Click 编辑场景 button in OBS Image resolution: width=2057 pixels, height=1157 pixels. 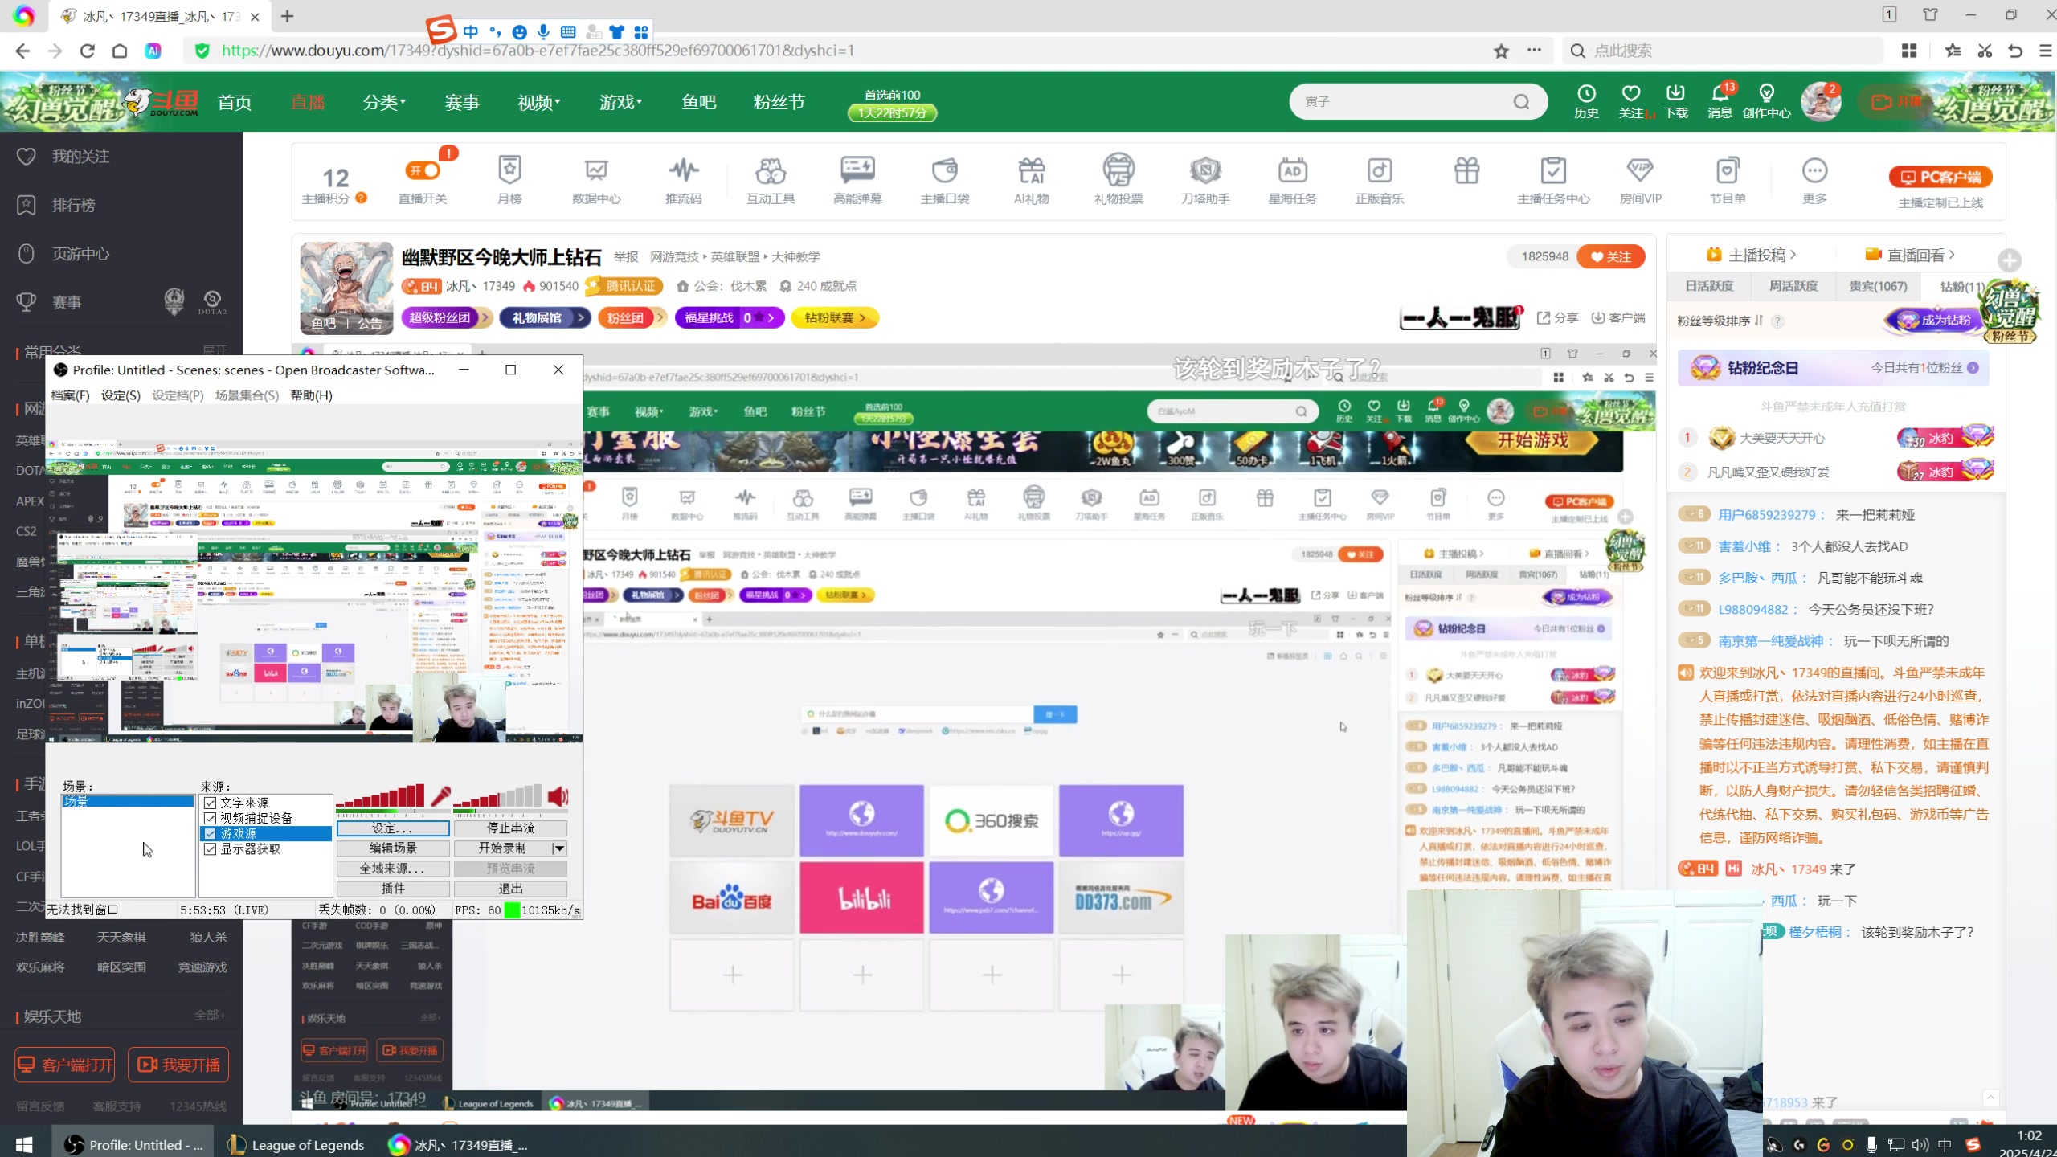coord(393,848)
